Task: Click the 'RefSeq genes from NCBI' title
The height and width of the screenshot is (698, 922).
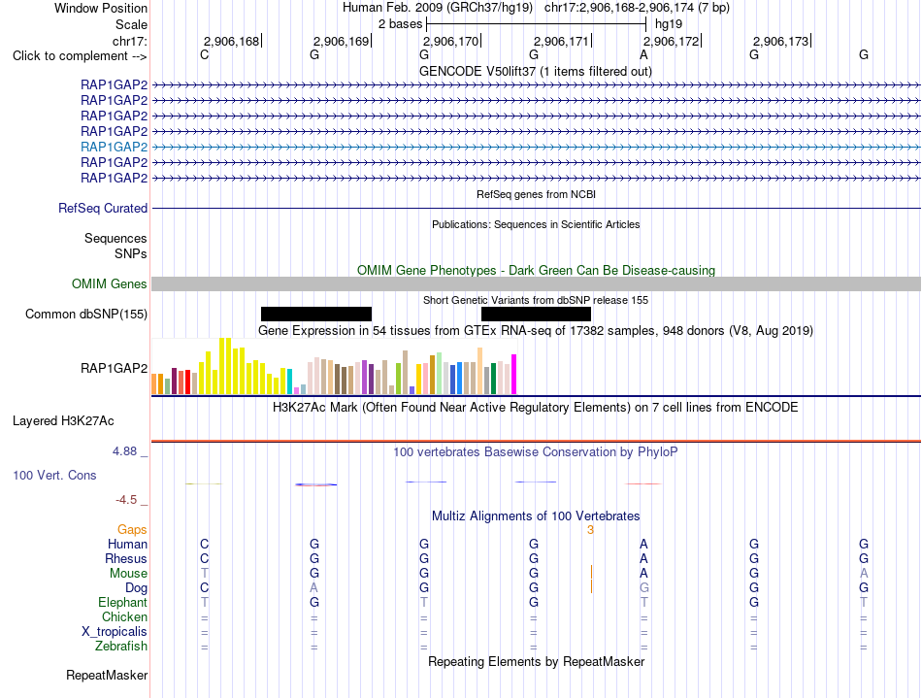Action: 537,194
